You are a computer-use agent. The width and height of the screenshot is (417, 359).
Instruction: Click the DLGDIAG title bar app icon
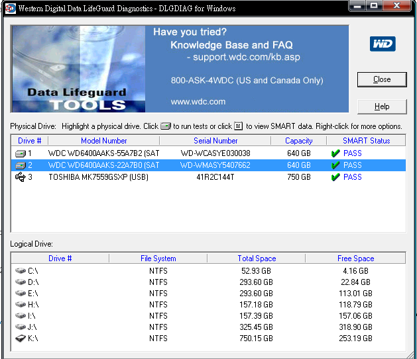tap(11, 8)
